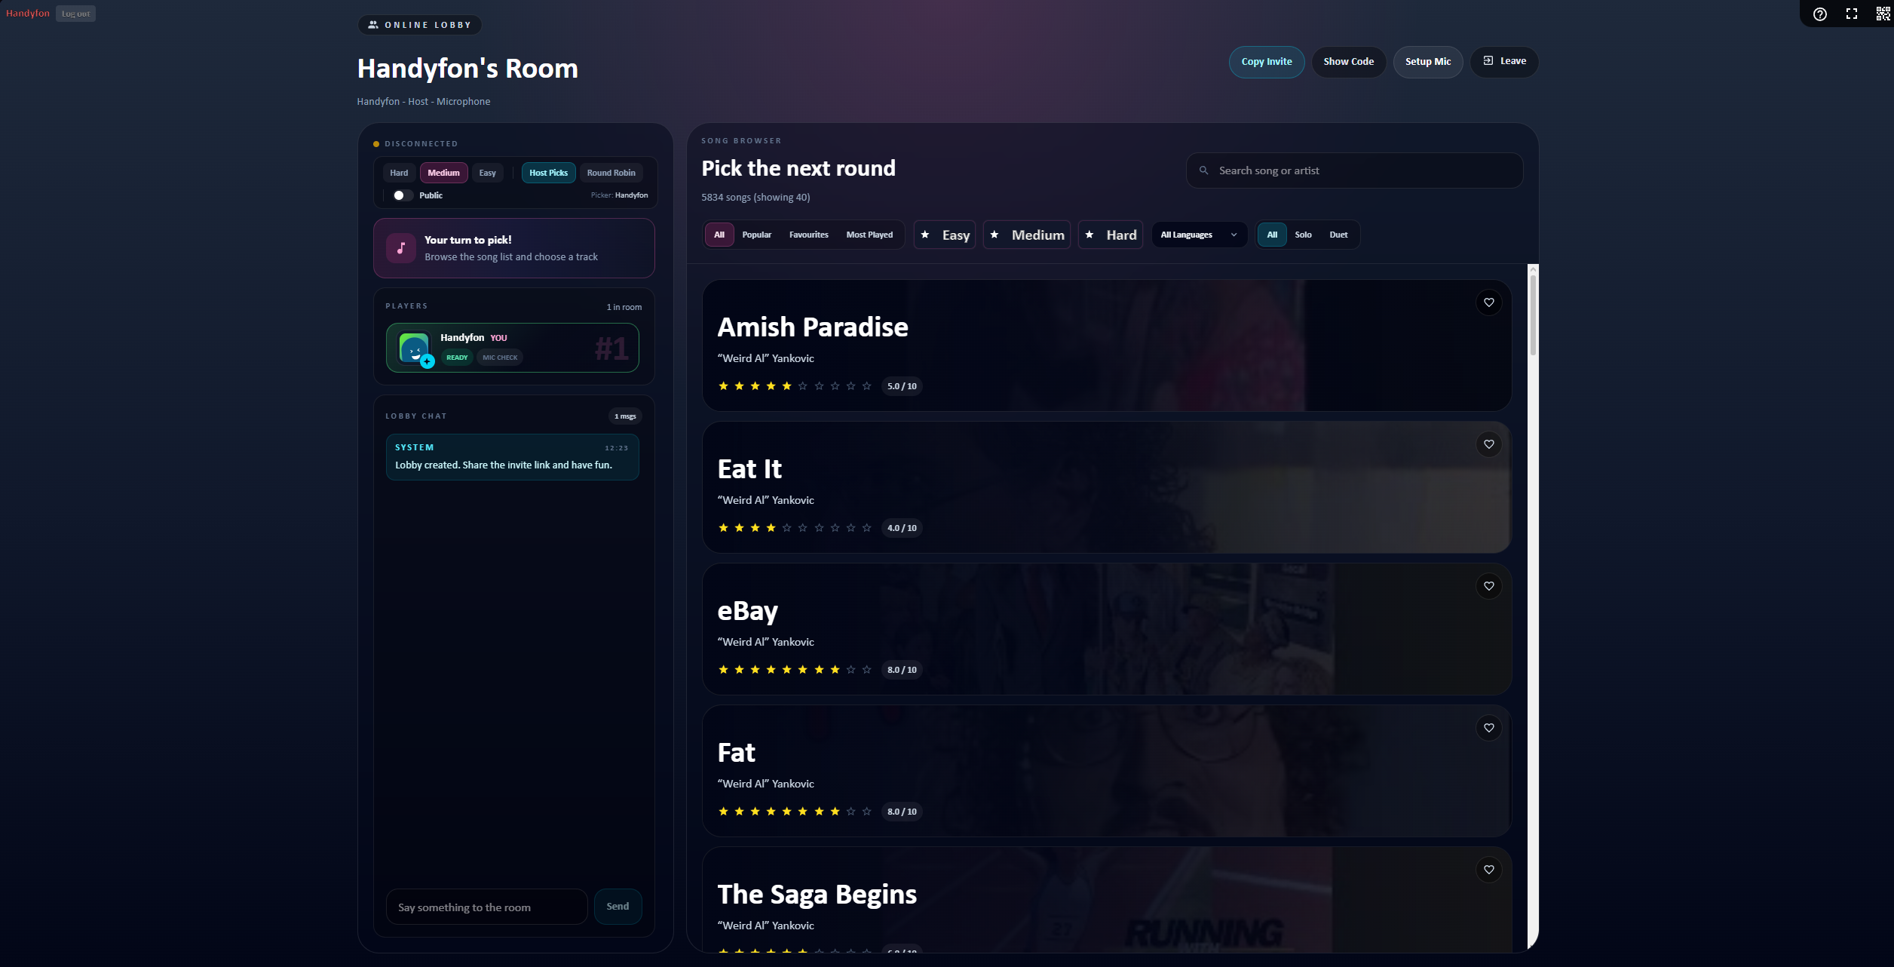
Task: Open Setup Mic
Action: 1427,61
